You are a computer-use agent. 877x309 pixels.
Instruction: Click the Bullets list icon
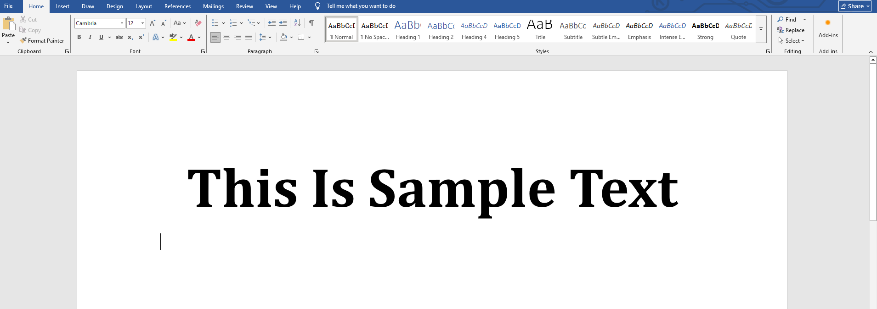point(215,23)
